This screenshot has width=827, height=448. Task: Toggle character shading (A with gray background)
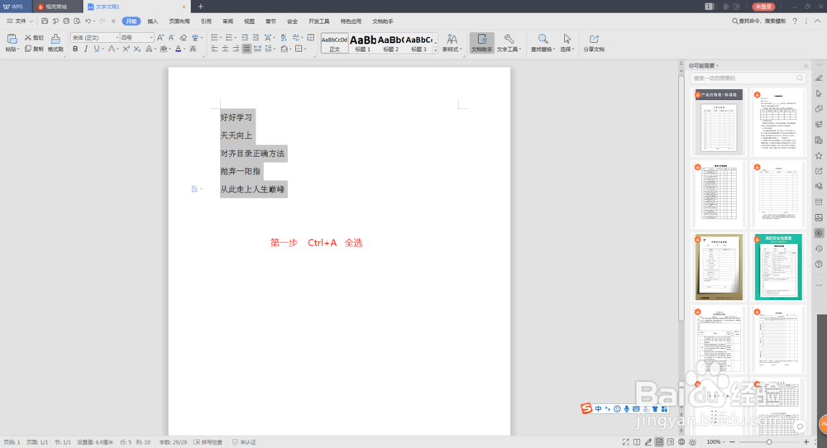[x=193, y=49]
